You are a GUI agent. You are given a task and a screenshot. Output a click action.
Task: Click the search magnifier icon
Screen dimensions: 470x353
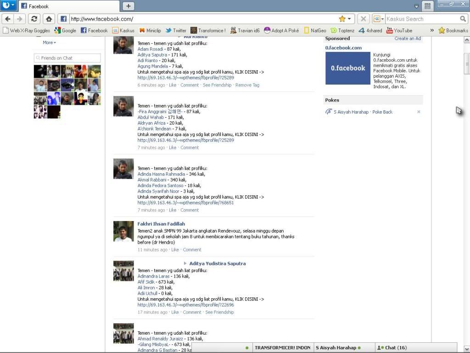point(463,19)
